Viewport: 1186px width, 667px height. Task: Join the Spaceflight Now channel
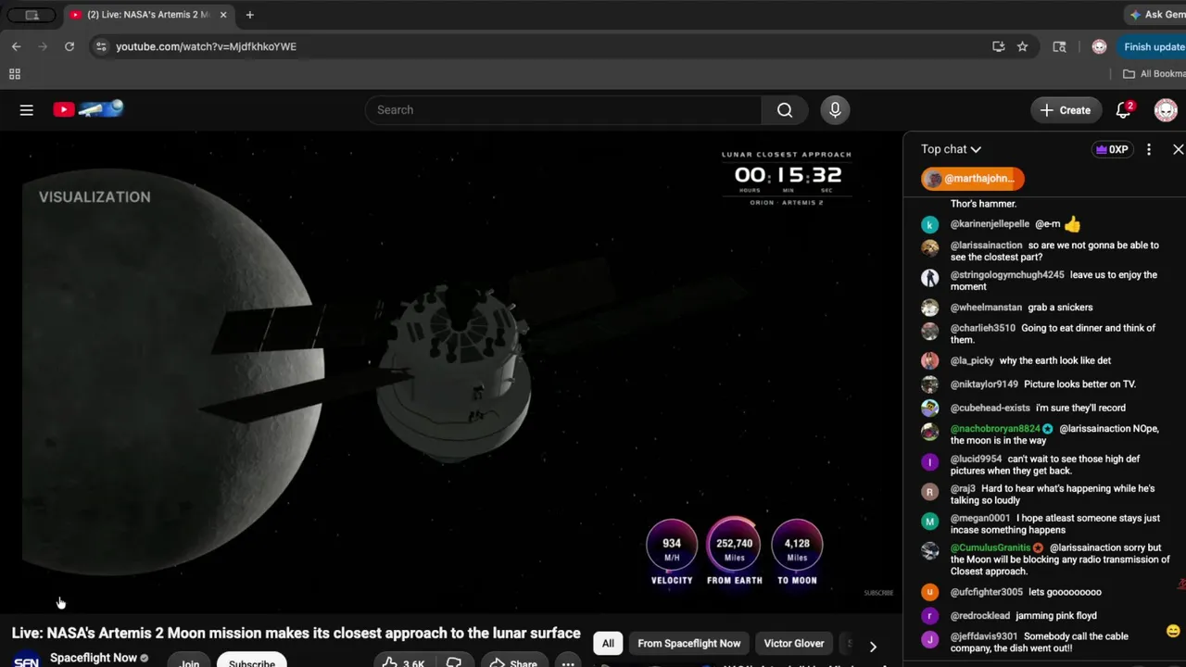pyautogui.click(x=189, y=661)
